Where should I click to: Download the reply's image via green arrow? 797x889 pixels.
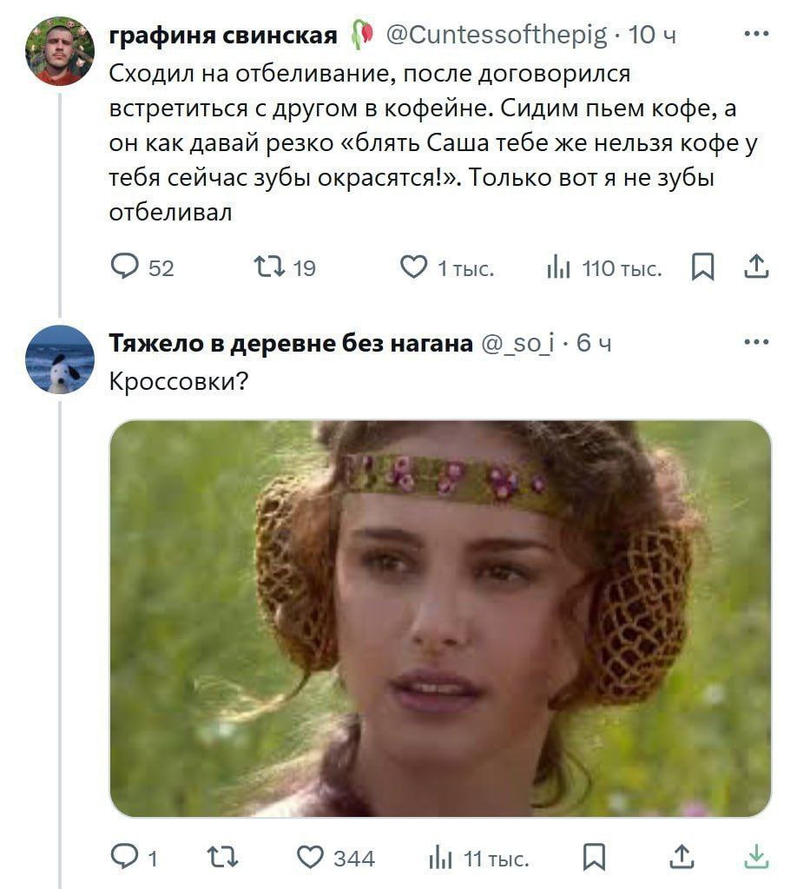coord(756,857)
